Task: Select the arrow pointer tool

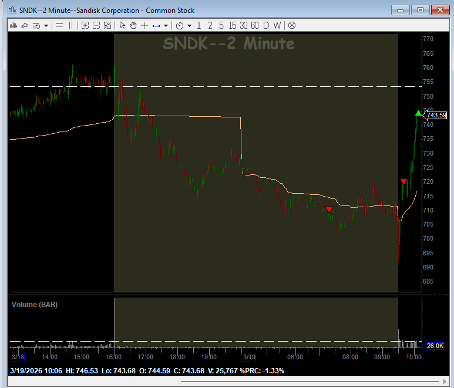Action: (122, 25)
